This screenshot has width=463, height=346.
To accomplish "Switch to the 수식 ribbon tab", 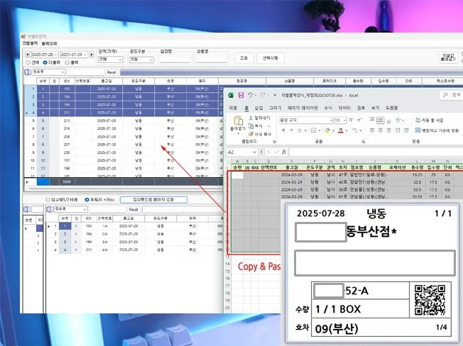I will point(329,108).
